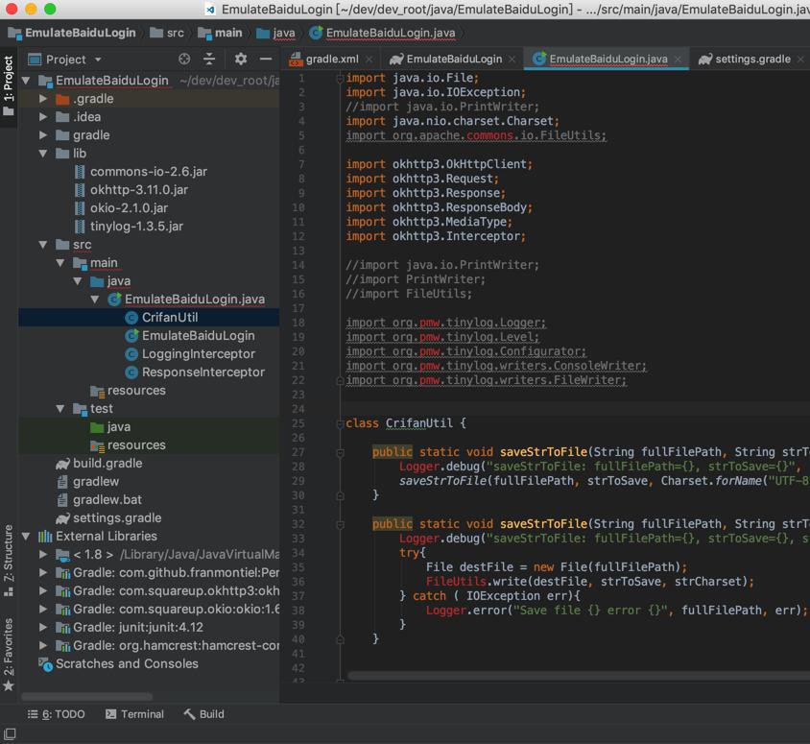
Task: Open the Terminal tool window
Action: coord(134,714)
